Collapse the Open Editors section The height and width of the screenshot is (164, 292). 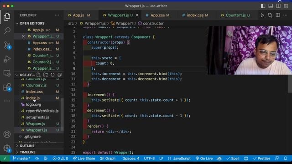[x=32, y=23]
